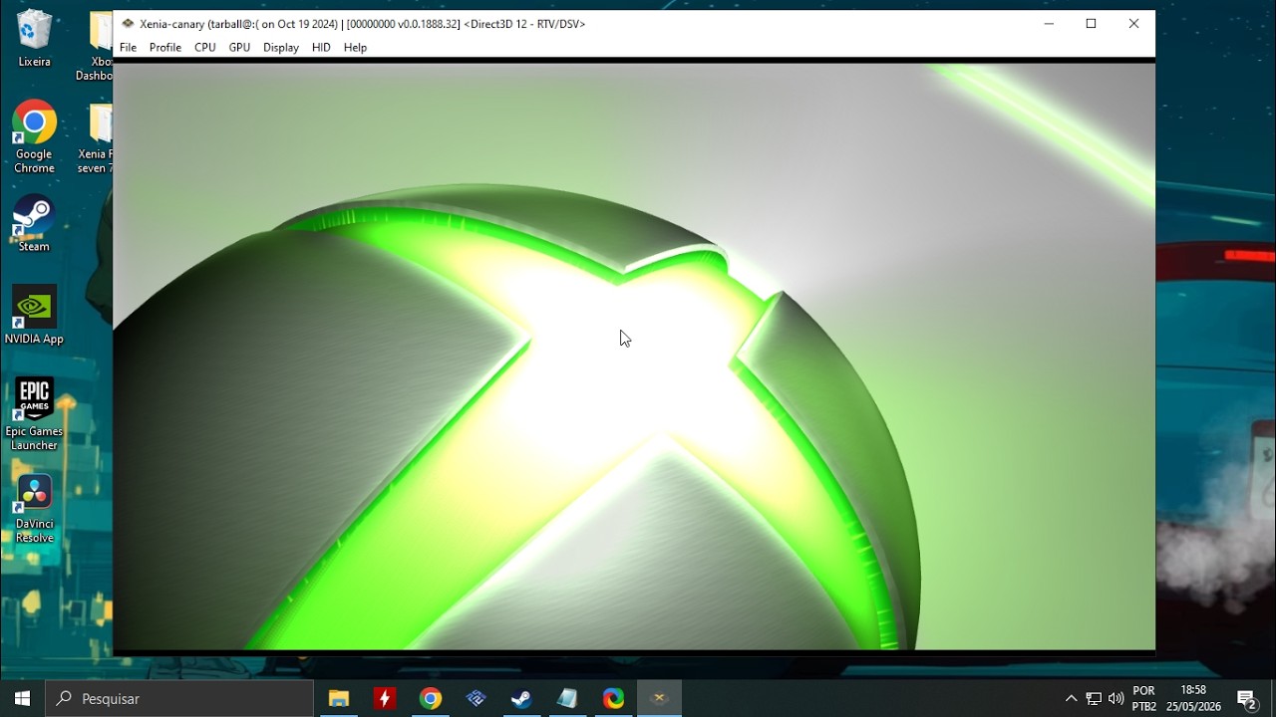Open the notification center icon
This screenshot has height=717, width=1276.
point(1246,698)
